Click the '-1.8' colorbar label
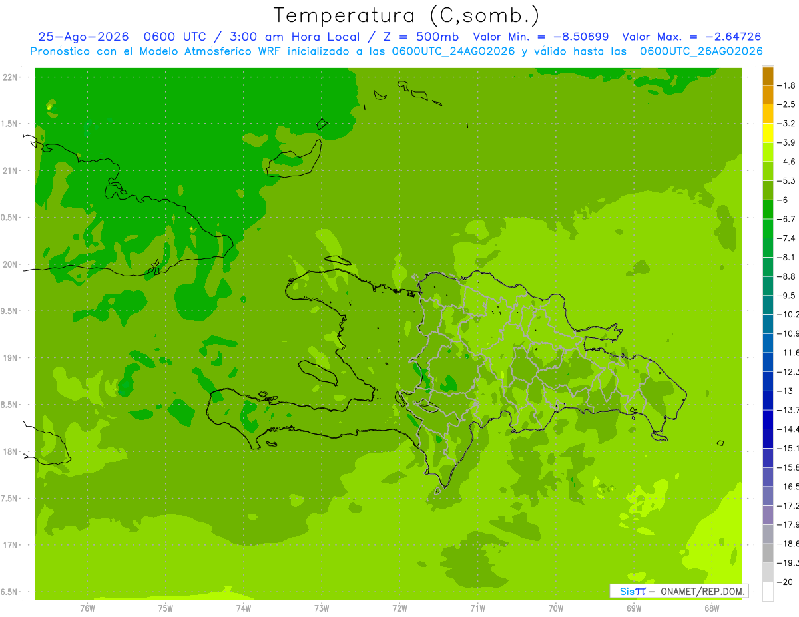 pyautogui.click(x=787, y=85)
